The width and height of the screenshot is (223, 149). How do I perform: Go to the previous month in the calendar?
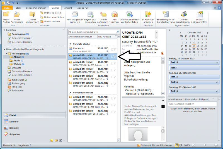[181, 33]
